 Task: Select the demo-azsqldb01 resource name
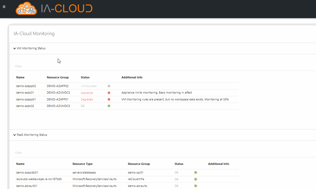click(27, 172)
